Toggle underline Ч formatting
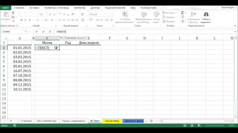Viewport: 238px width, 133px height. pyautogui.click(x=30, y=20)
